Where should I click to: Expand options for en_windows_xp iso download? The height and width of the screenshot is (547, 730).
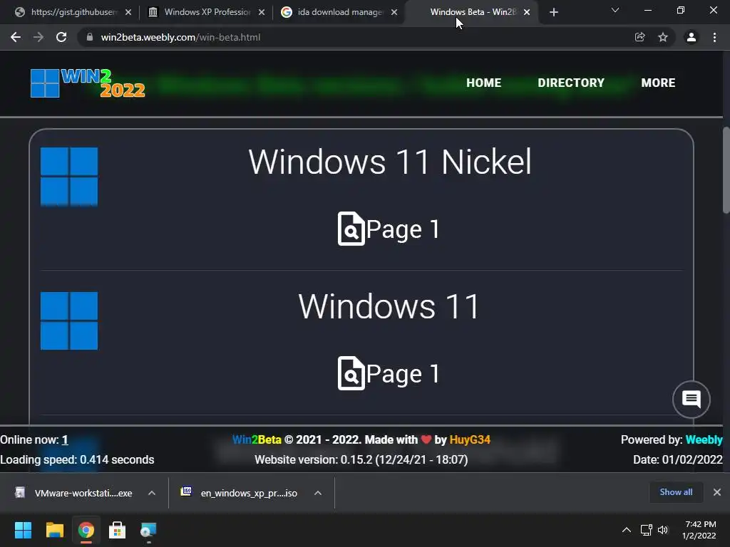click(x=318, y=493)
